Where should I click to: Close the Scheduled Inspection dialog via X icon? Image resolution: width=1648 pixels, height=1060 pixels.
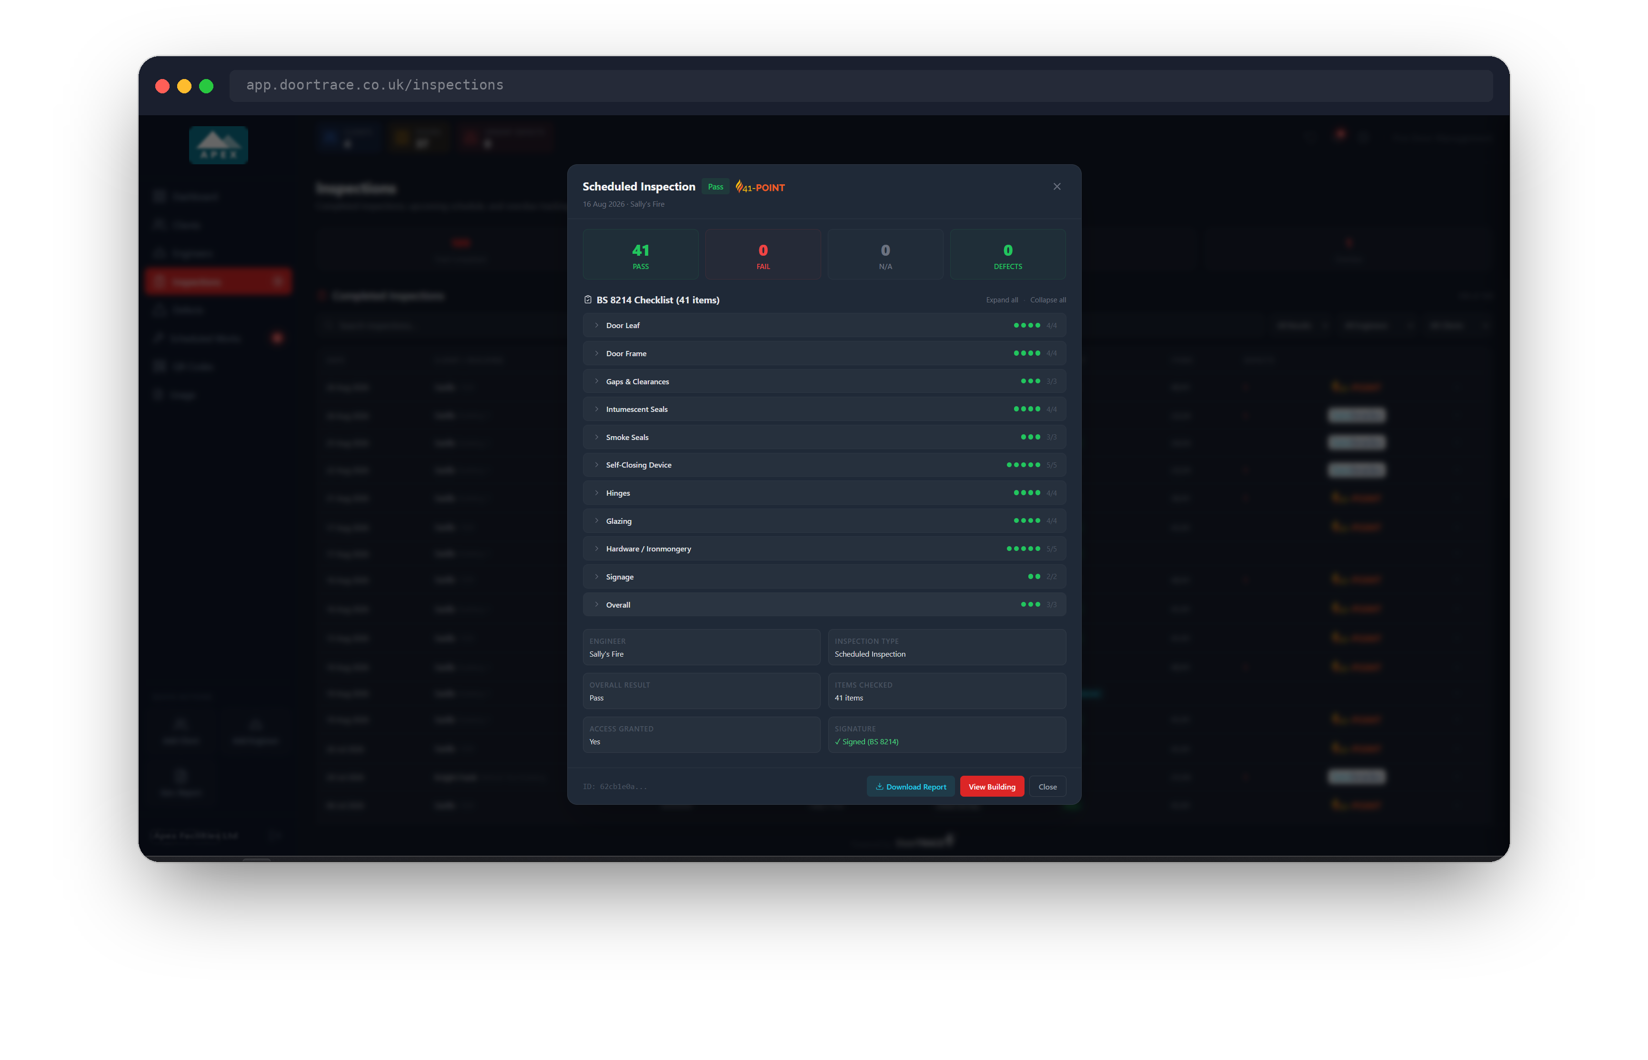(x=1057, y=187)
